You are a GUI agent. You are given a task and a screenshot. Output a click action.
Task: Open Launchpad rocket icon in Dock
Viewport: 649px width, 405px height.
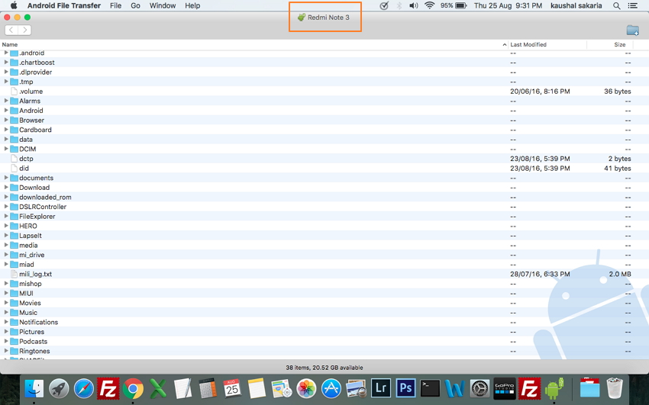tap(59, 388)
